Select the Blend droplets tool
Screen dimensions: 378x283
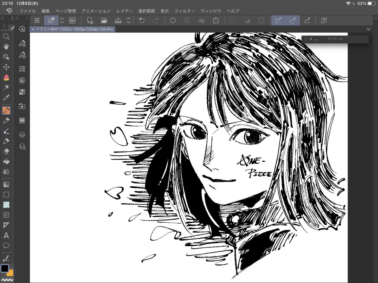[6, 171]
